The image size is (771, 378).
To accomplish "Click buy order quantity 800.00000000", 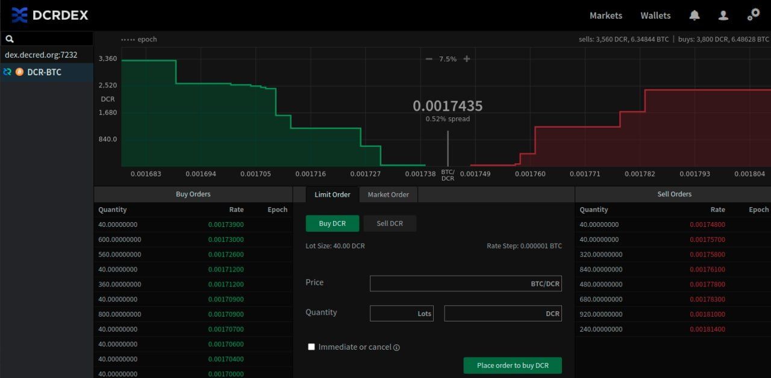I will tap(119, 314).
